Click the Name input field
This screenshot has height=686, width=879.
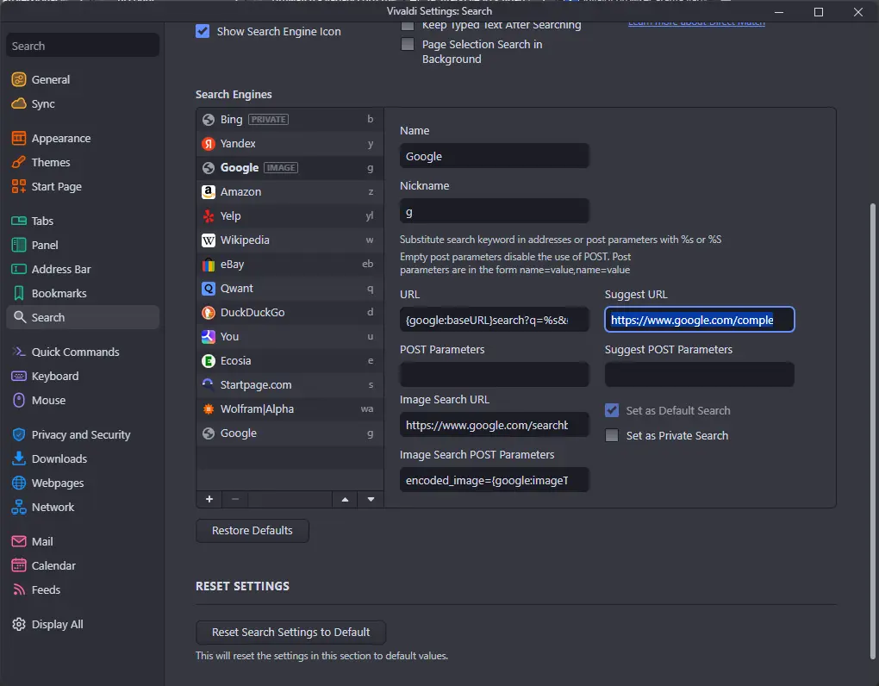(494, 156)
